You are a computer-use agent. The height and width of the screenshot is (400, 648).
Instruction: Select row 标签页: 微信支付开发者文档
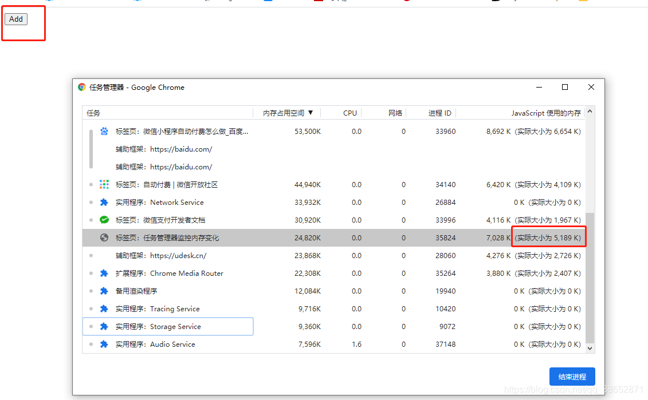click(334, 220)
